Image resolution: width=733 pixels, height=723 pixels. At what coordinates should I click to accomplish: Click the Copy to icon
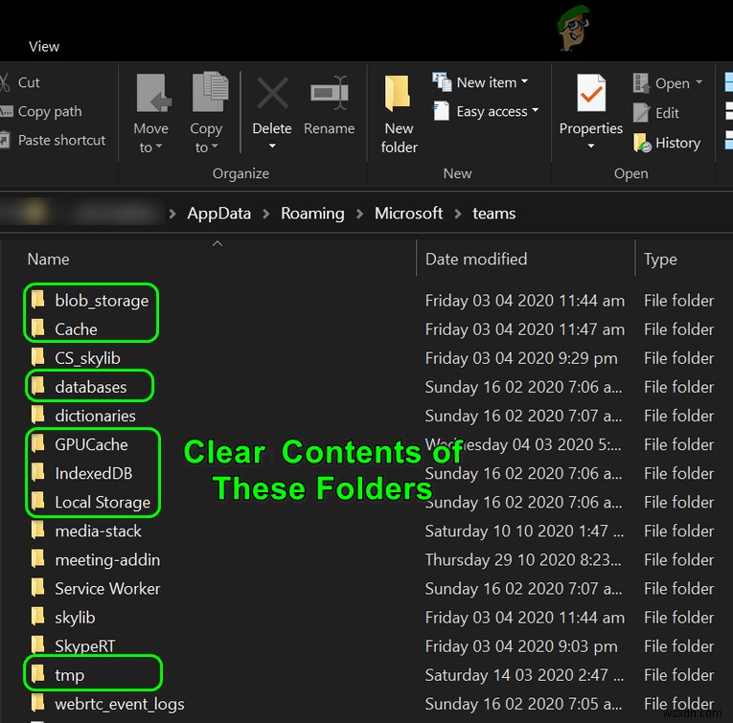pos(210,92)
